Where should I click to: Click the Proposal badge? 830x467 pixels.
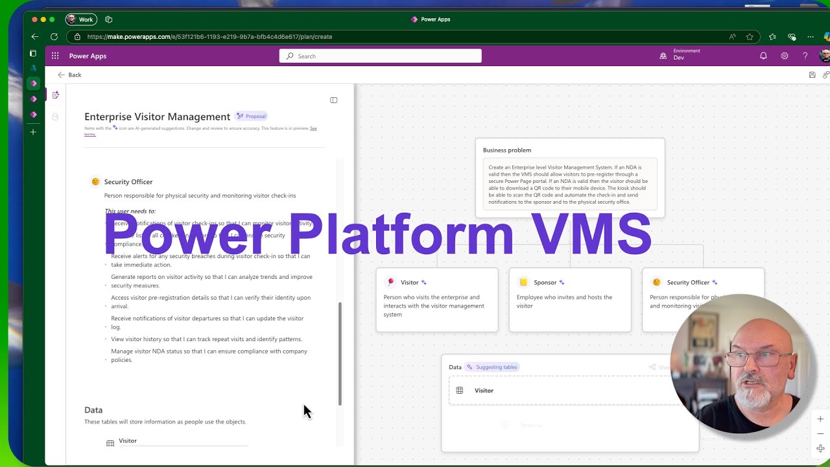coord(252,116)
